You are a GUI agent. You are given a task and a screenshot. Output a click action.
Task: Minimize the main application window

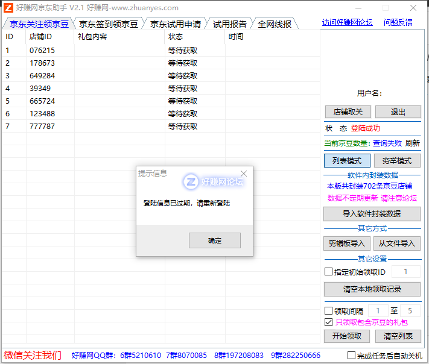tap(358, 8)
